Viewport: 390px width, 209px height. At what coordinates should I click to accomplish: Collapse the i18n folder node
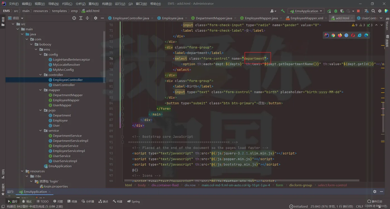coord(27,176)
